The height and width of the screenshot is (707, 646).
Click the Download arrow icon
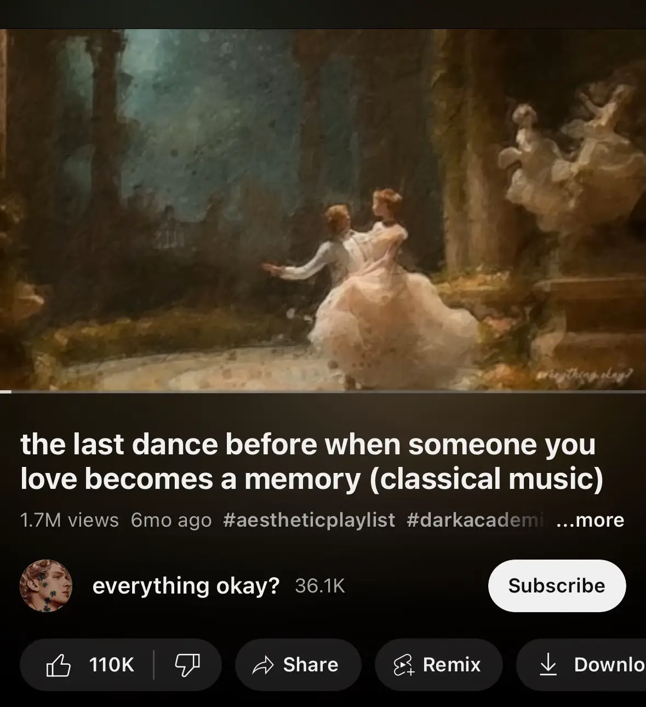[548, 665]
